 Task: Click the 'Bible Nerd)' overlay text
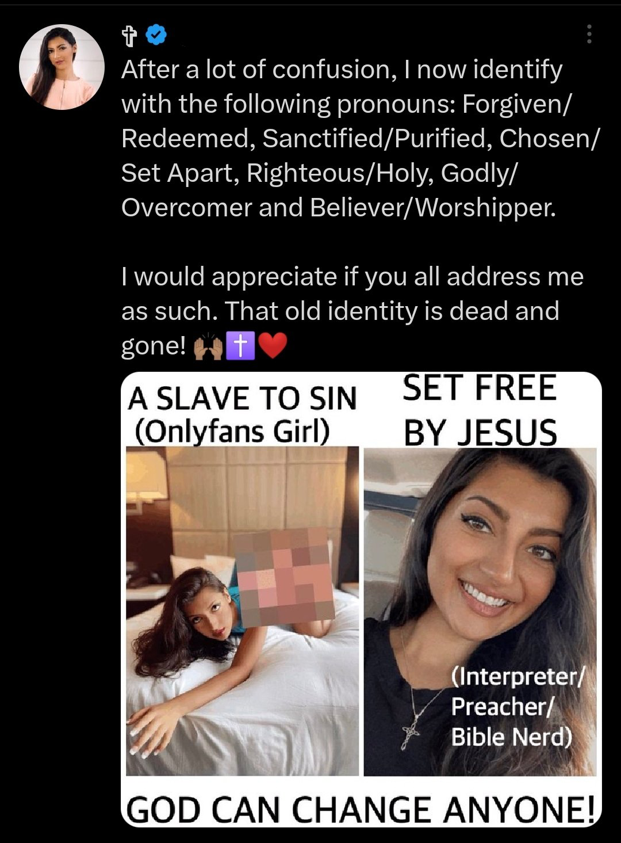pos(511,737)
